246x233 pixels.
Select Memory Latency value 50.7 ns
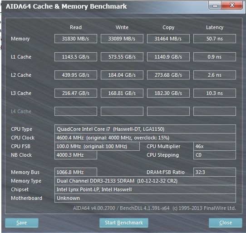(215, 39)
